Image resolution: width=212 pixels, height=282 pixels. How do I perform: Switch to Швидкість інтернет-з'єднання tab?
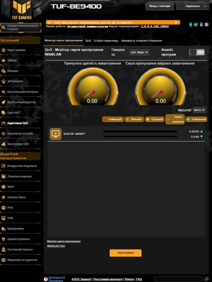coord(141,40)
